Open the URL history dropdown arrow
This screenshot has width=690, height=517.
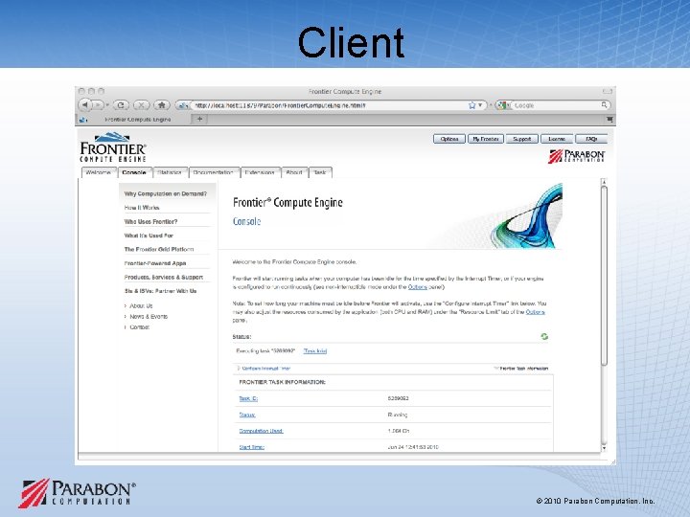click(480, 105)
